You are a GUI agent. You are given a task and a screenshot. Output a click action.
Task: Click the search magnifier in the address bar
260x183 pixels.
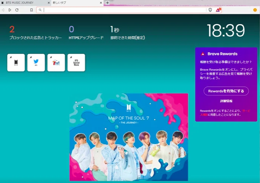[x=40, y=10]
